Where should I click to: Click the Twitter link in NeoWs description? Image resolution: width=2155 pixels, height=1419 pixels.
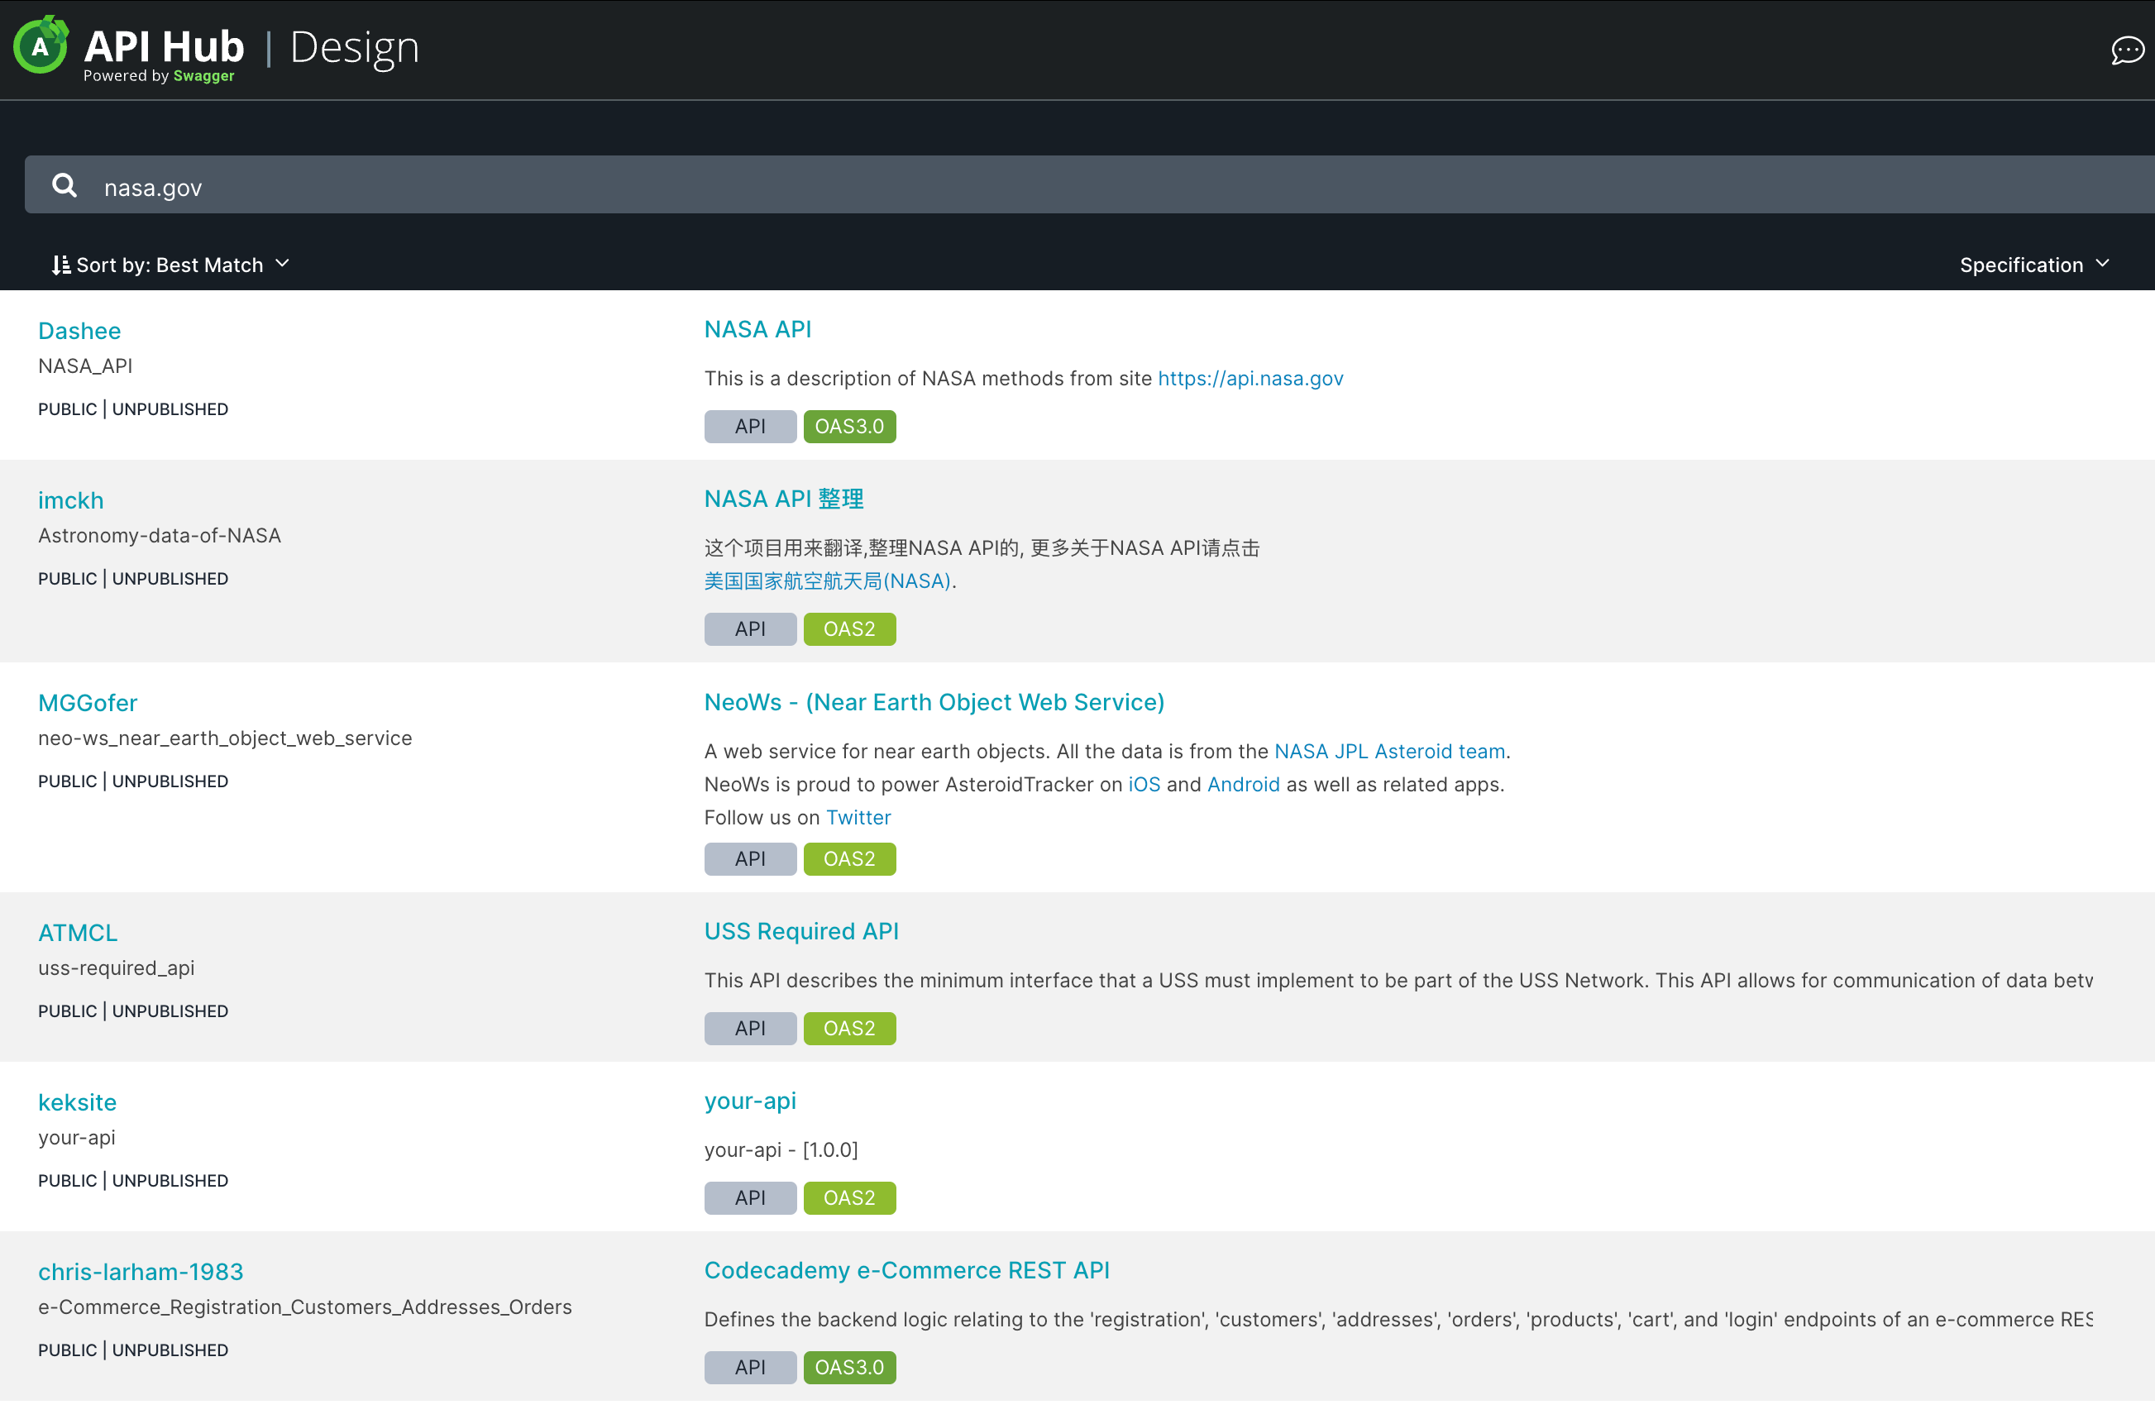(858, 818)
